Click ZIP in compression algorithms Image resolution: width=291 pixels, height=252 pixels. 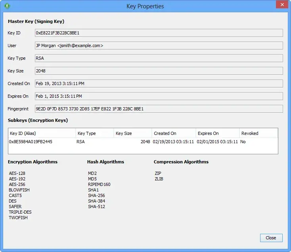pyautogui.click(x=158, y=173)
